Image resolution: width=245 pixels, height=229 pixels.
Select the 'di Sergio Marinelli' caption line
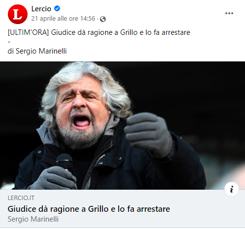pyautogui.click(x=37, y=51)
